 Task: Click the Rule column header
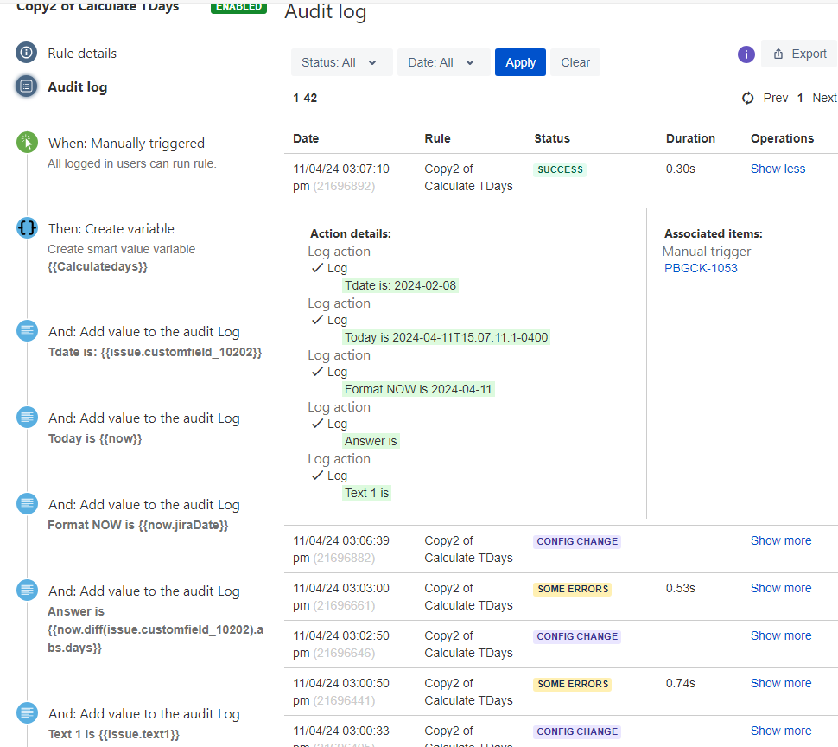[x=437, y=138]
